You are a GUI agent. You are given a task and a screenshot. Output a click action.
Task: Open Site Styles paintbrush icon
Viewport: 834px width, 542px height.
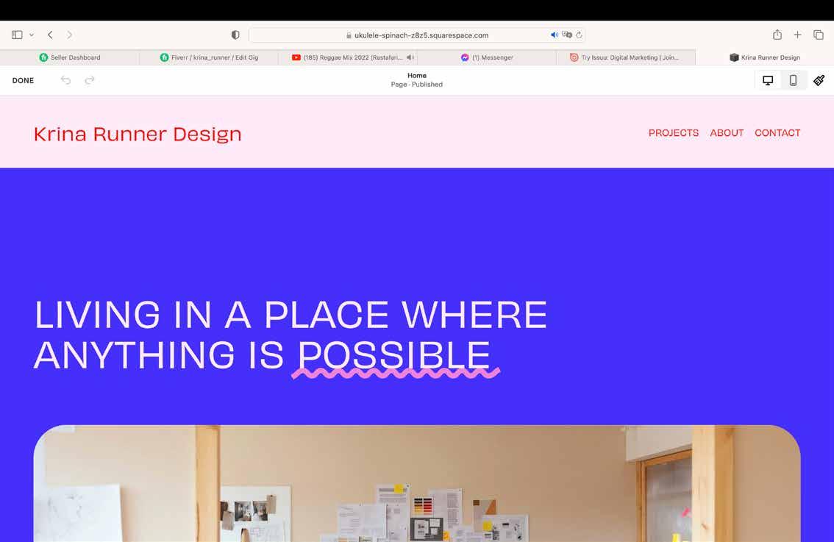click(819, 80)
